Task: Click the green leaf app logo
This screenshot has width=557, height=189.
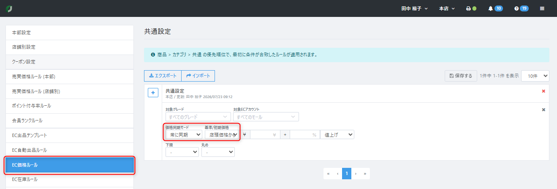Action: (x=8, y=8)
